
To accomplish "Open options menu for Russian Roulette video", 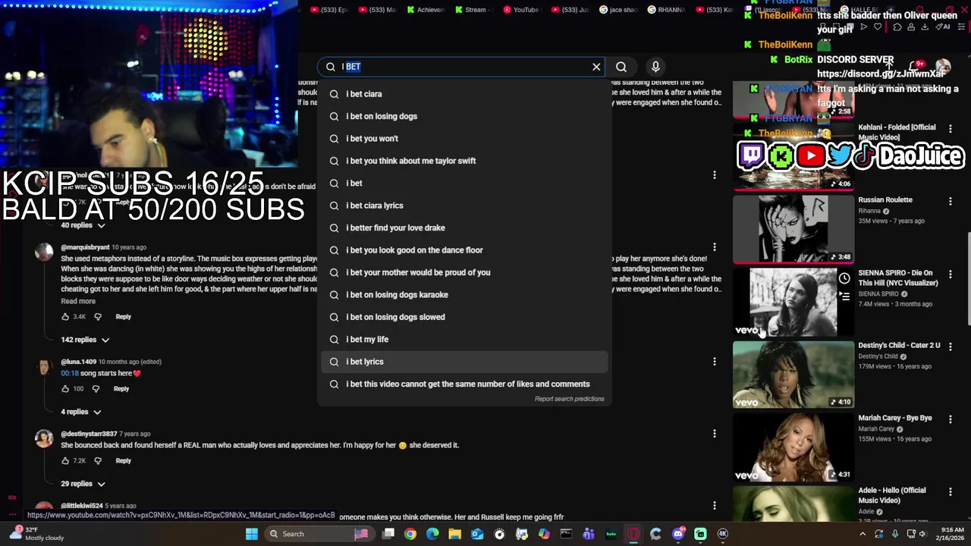I will (950, 201).
